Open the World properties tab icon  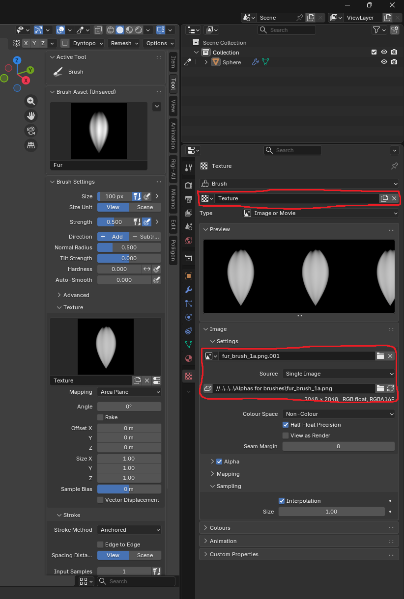click(189, 241)
